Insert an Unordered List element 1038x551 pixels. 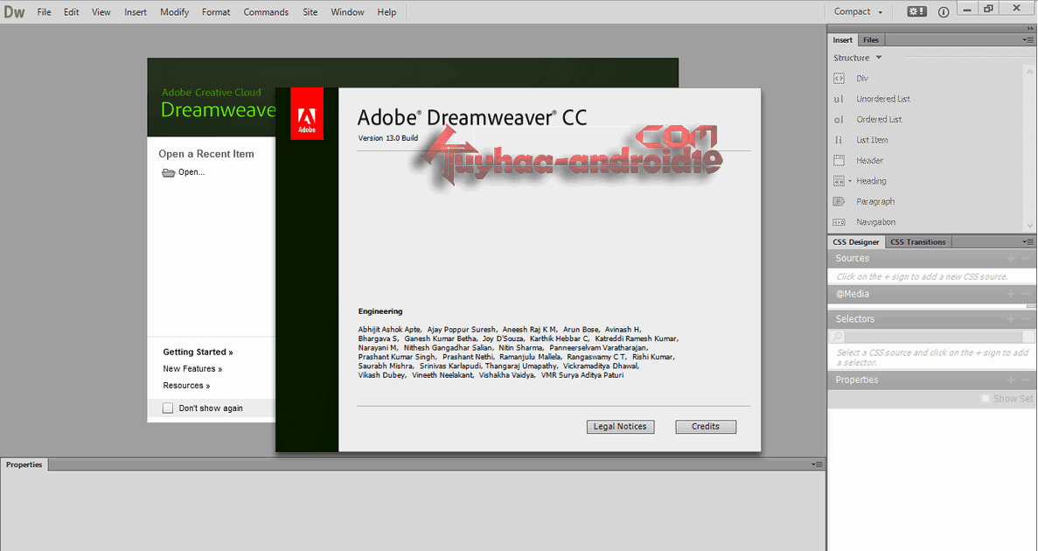pos(883,99)
